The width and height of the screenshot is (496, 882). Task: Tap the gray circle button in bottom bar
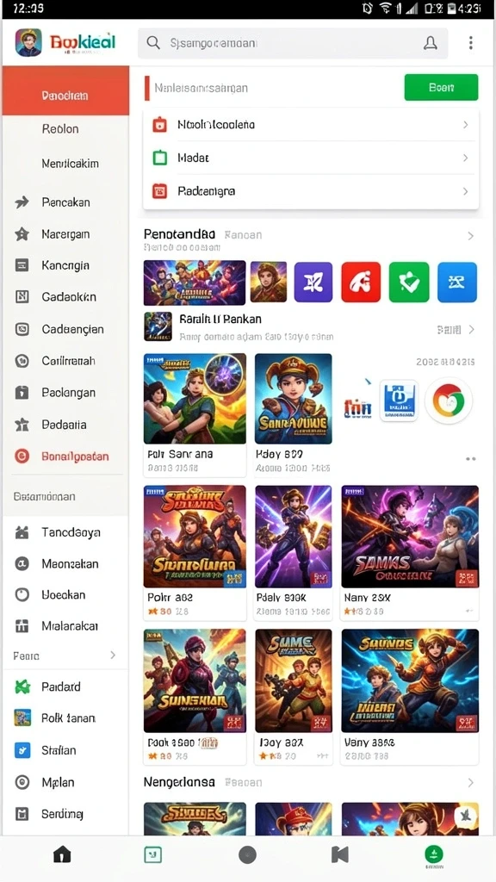point(247,855)
